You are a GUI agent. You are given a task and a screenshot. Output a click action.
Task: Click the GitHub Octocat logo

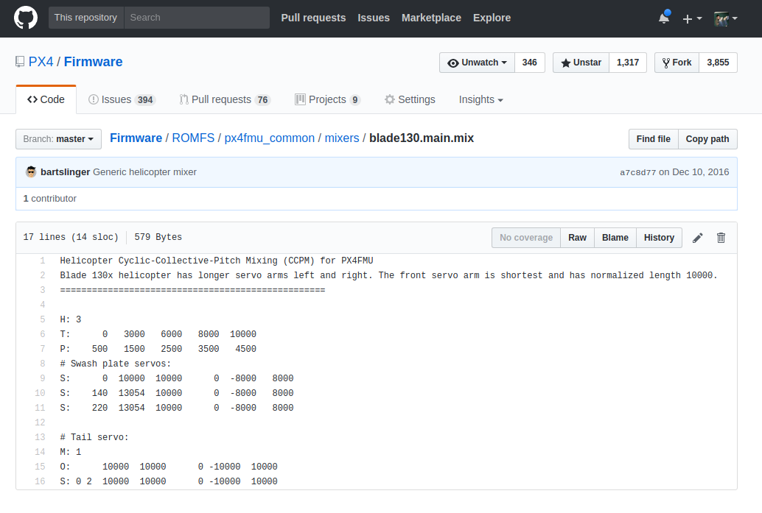click(25, 18)
